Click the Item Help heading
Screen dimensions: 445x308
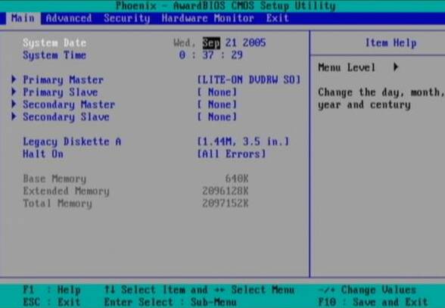(391, 43)
